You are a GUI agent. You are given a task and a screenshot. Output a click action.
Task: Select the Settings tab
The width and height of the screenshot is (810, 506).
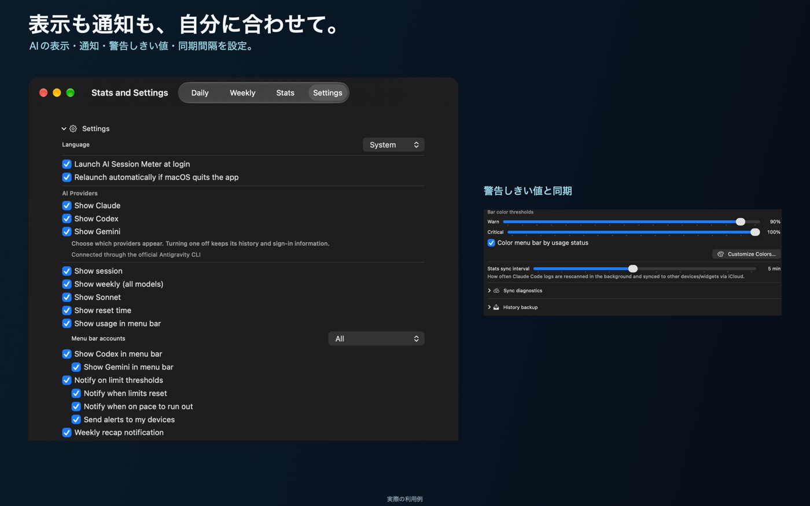327,93
